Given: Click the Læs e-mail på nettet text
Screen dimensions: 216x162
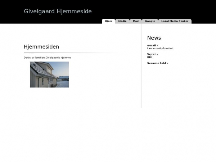Looking at the screenshot, I should [160, 48].
